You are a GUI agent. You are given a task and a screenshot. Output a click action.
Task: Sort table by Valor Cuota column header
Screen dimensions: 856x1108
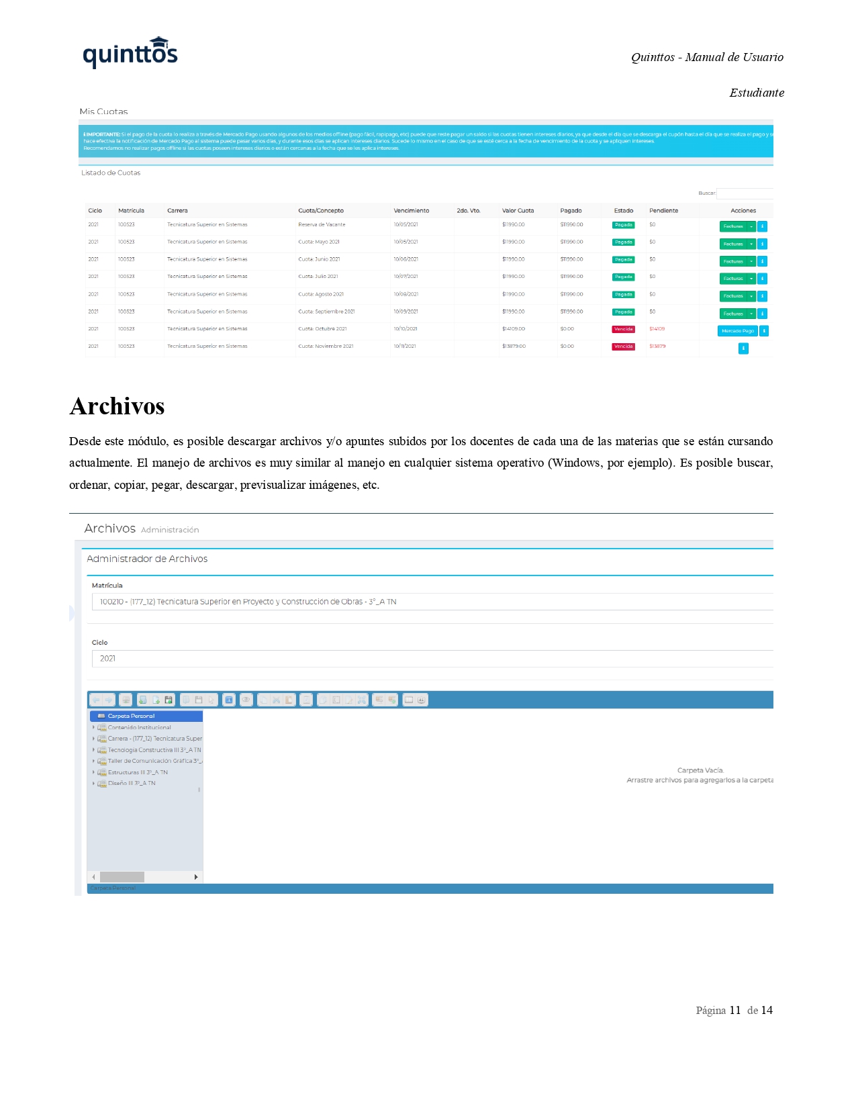click(x=518, y=211)
